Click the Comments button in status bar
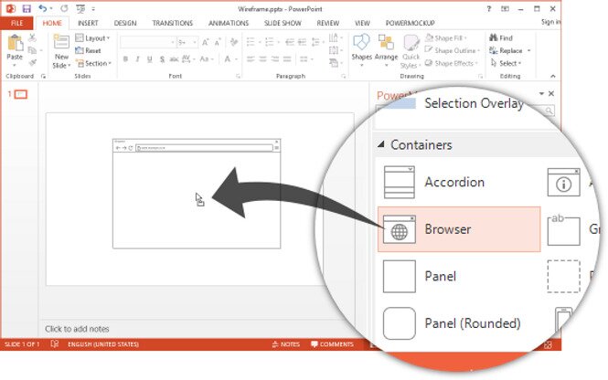This screenshot has width=608, height=380. [x=331, y=344]
